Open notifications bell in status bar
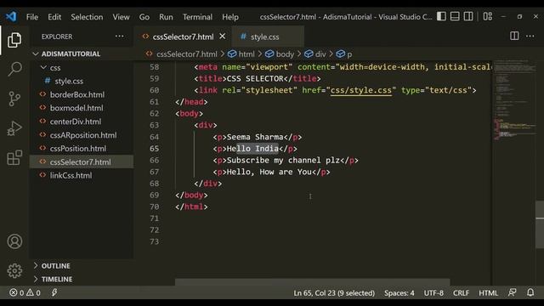 (530, 292)
